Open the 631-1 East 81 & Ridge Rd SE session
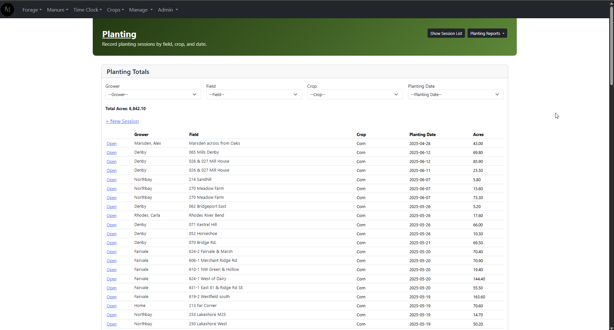Screen dimensions: 614x330 (112, 288)
